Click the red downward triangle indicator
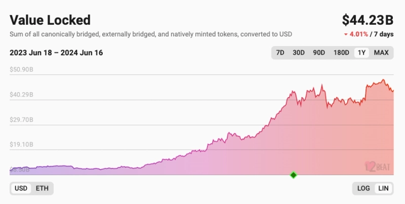Screen dimensions: 405x204 tap(346, 34)
